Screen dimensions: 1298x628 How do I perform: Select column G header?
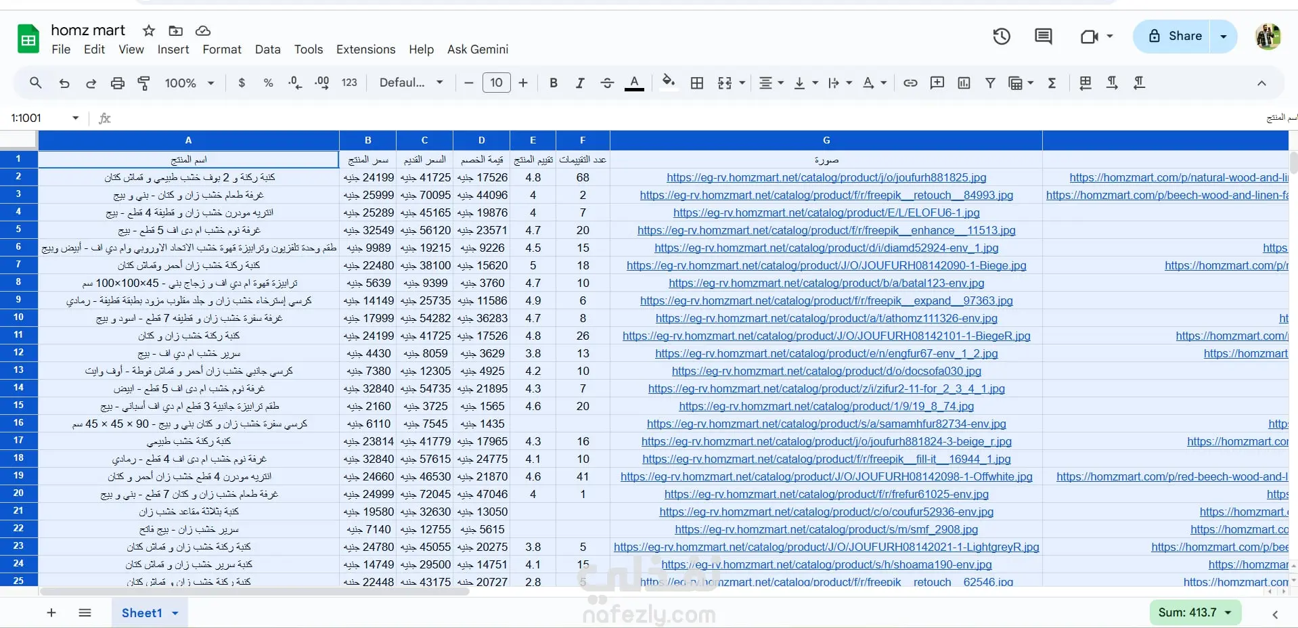point(826,140)
